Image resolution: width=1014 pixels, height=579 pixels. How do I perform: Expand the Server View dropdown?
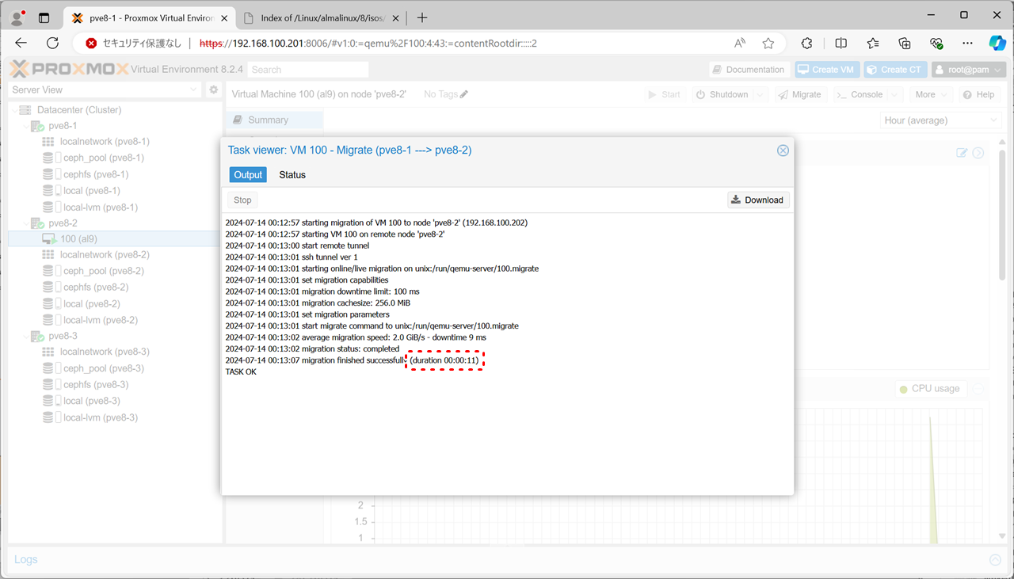click(194, 90)
